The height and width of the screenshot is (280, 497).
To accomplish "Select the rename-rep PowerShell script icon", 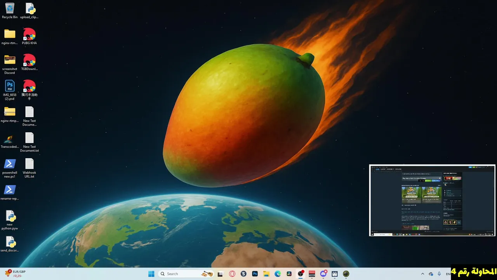I will 10,192.
